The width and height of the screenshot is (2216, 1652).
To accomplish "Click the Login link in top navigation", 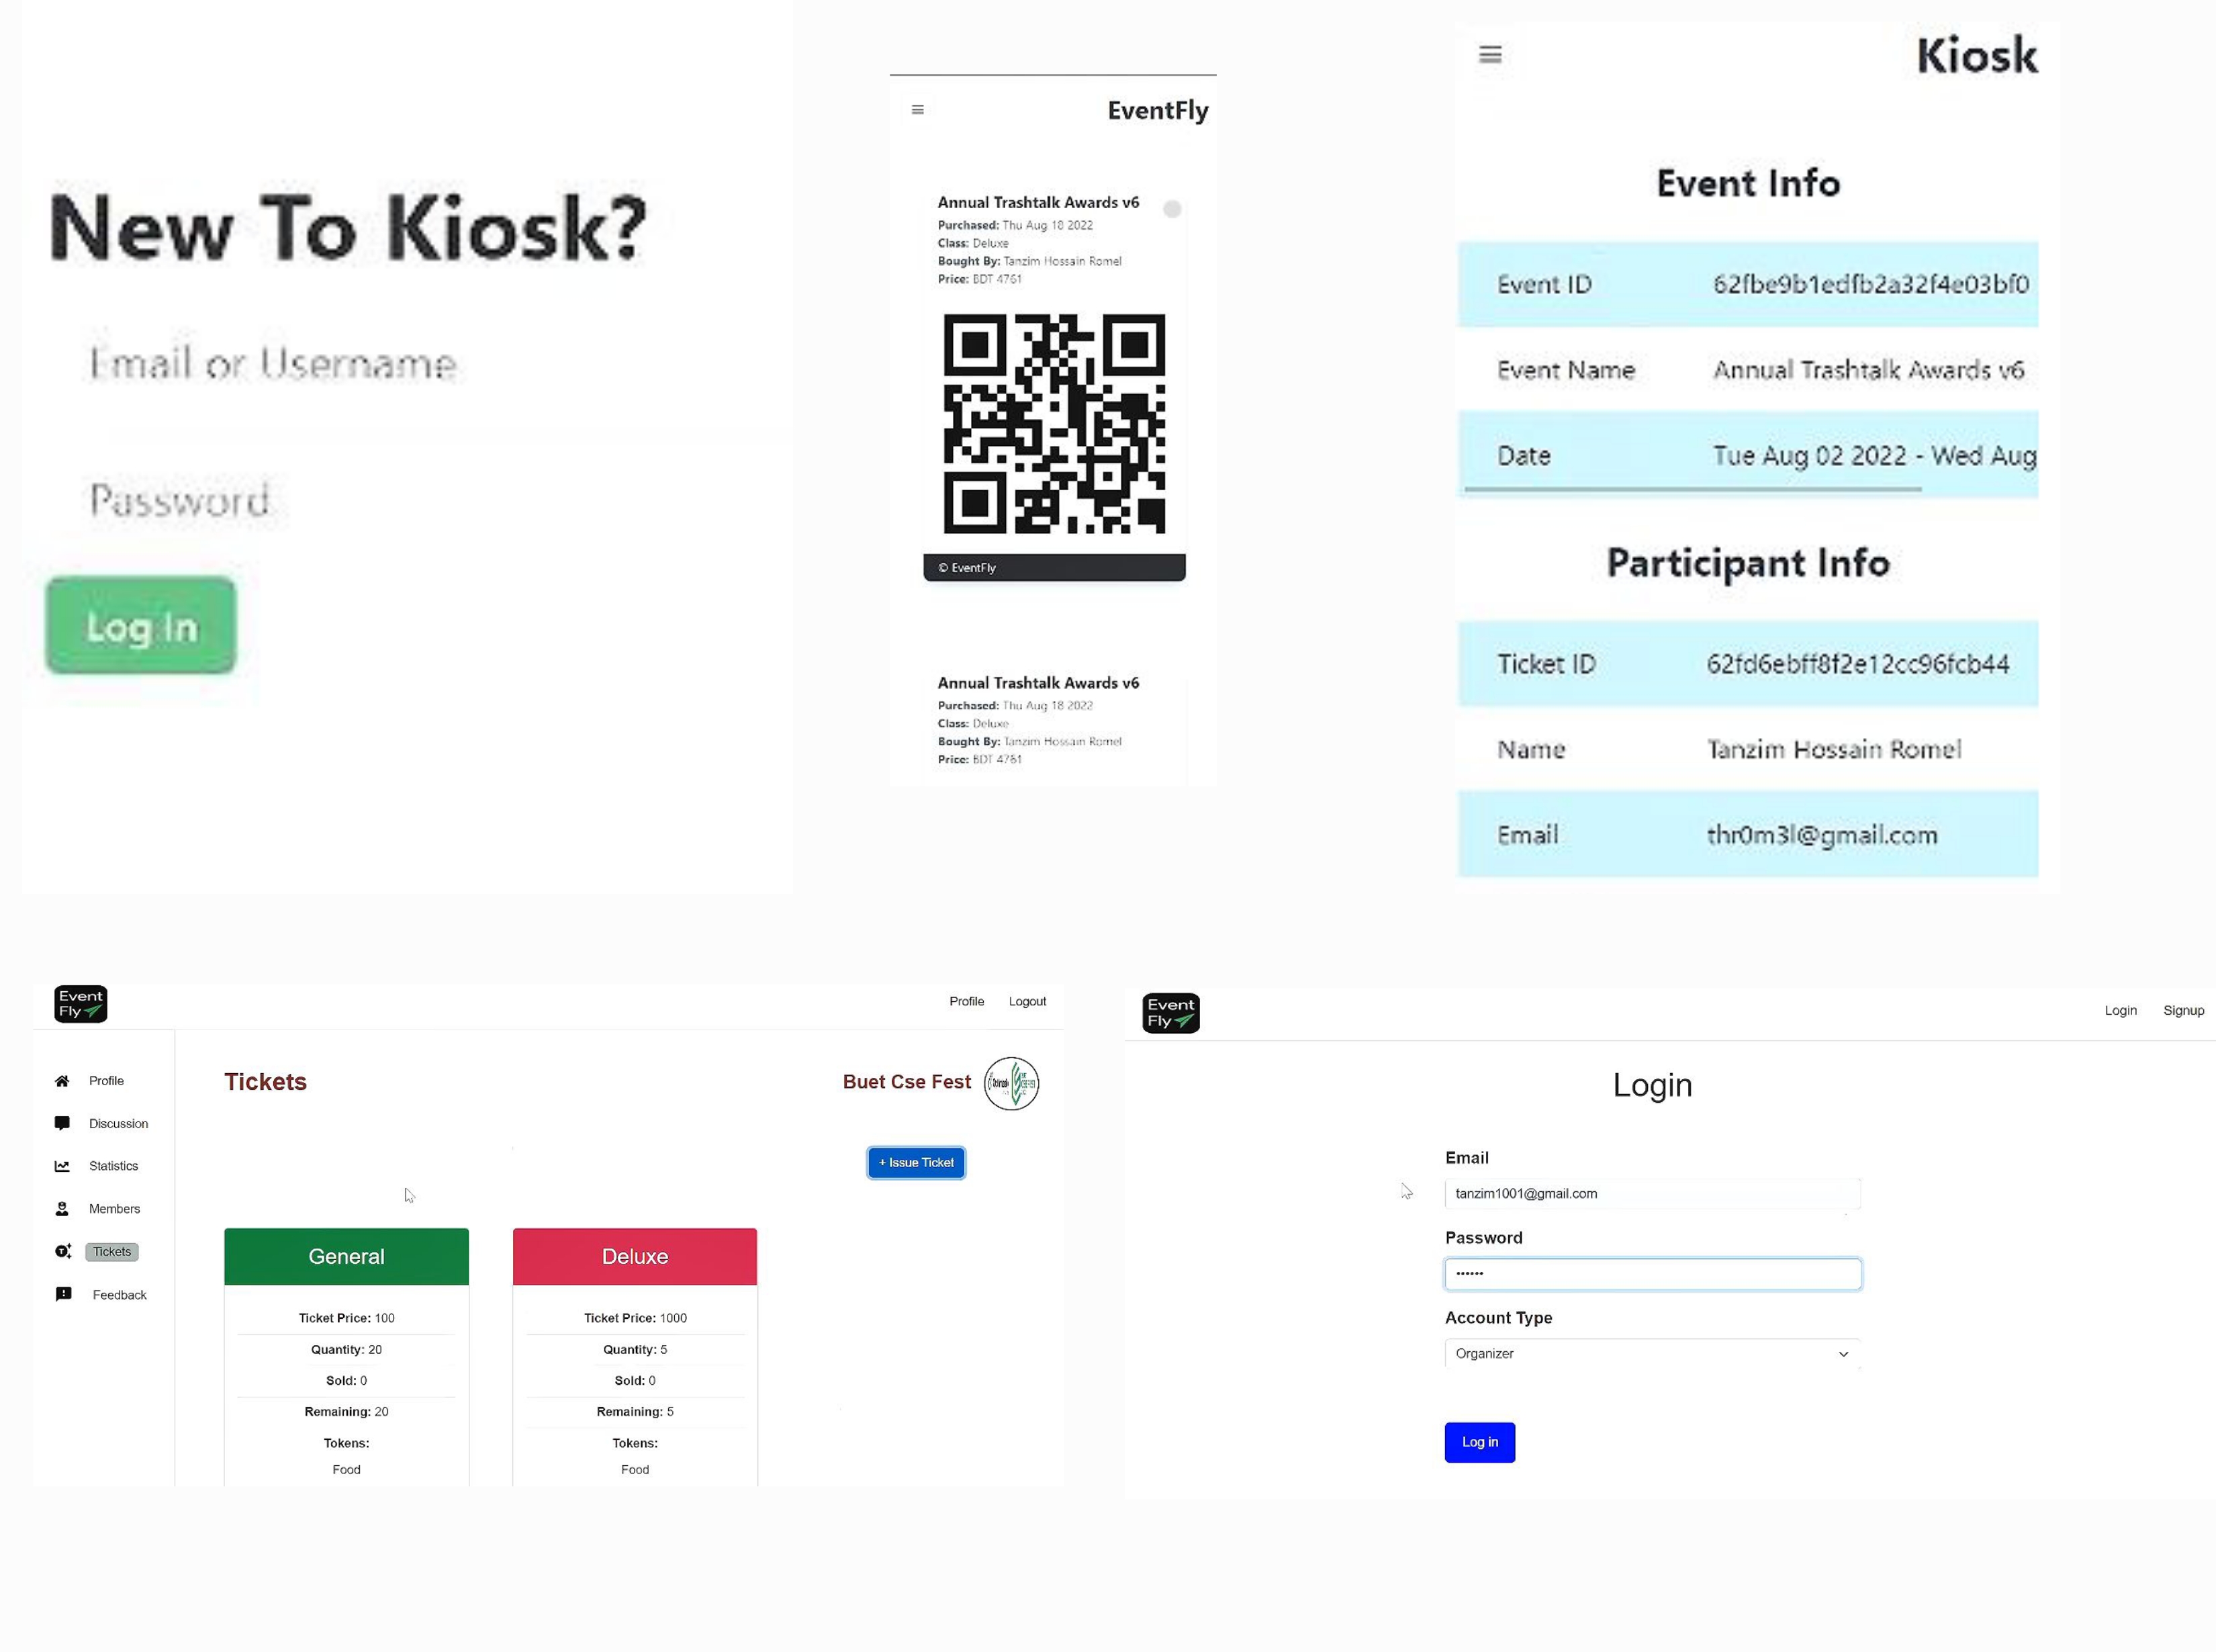I will (x=2120, y=1010).
